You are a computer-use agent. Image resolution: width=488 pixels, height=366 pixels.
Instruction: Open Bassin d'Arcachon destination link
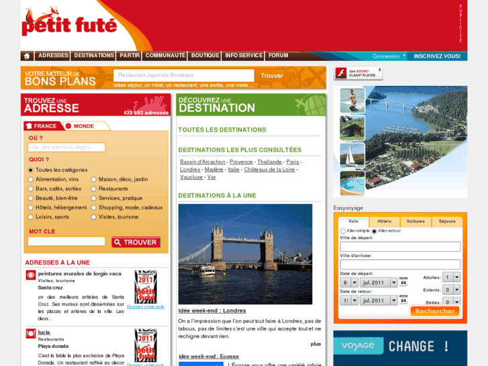click(203, 162)
